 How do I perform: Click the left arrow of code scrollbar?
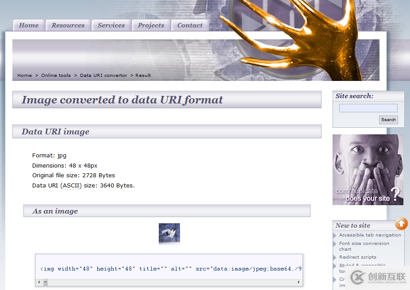[38, 282]
